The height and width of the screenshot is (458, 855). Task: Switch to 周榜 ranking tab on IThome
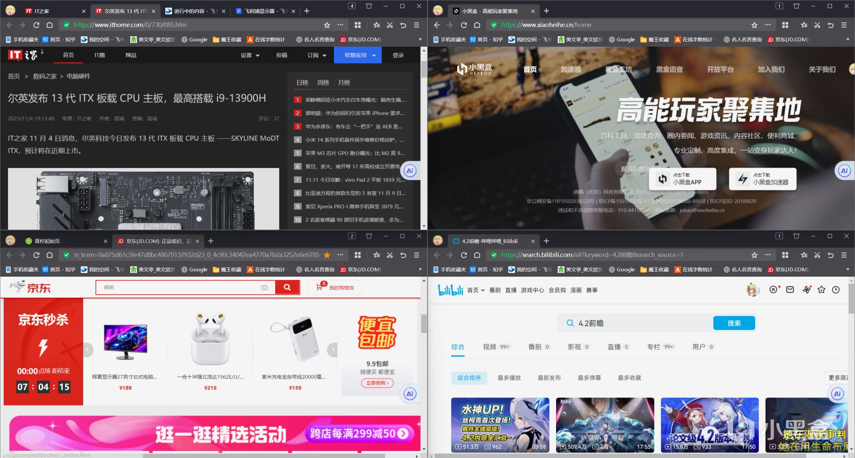(323, 83)
